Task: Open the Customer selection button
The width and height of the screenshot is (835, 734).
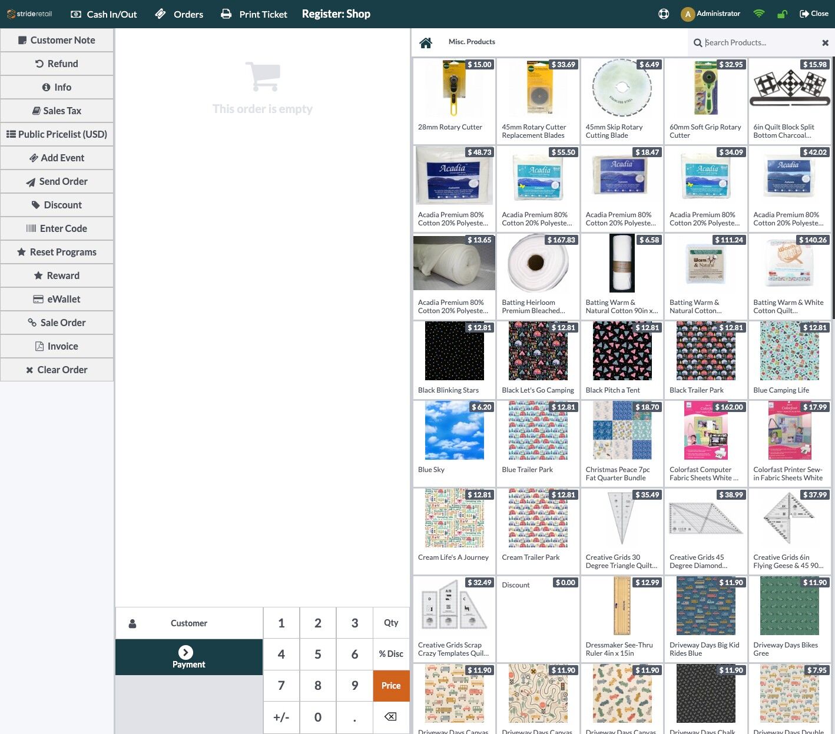Action: click(189, 623)
